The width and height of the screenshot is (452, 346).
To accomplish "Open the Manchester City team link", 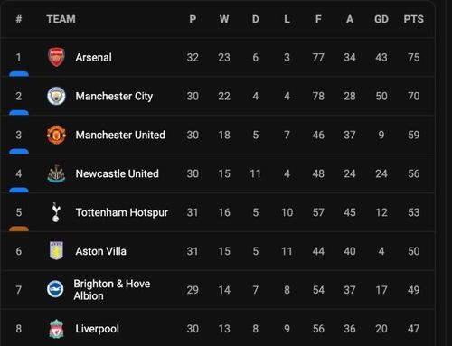I will tap(114, 97).
